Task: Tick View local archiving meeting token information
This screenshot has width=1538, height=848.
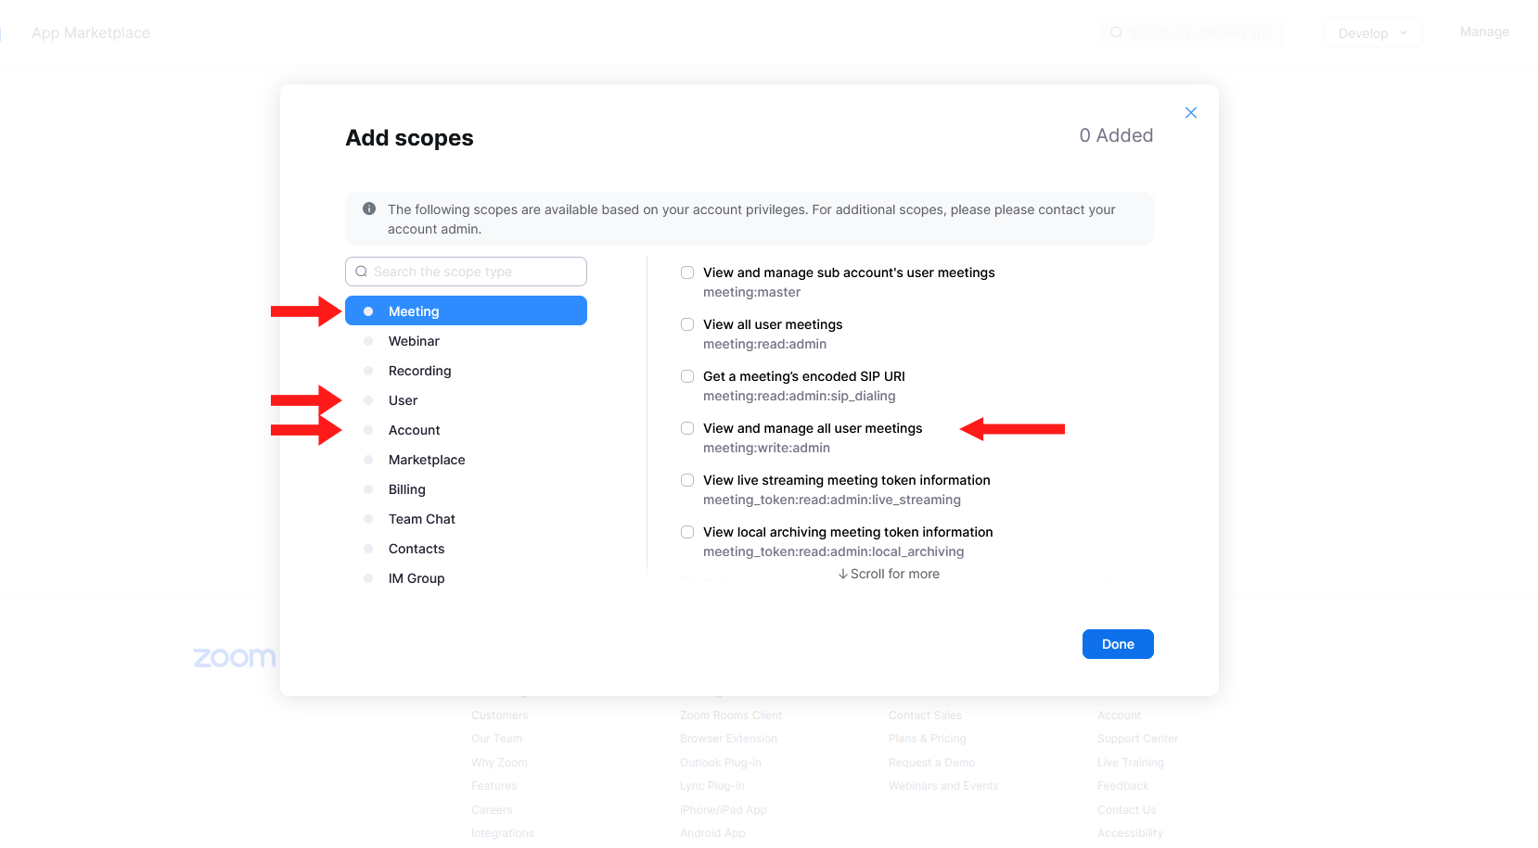Action: (x=687, y=532)
